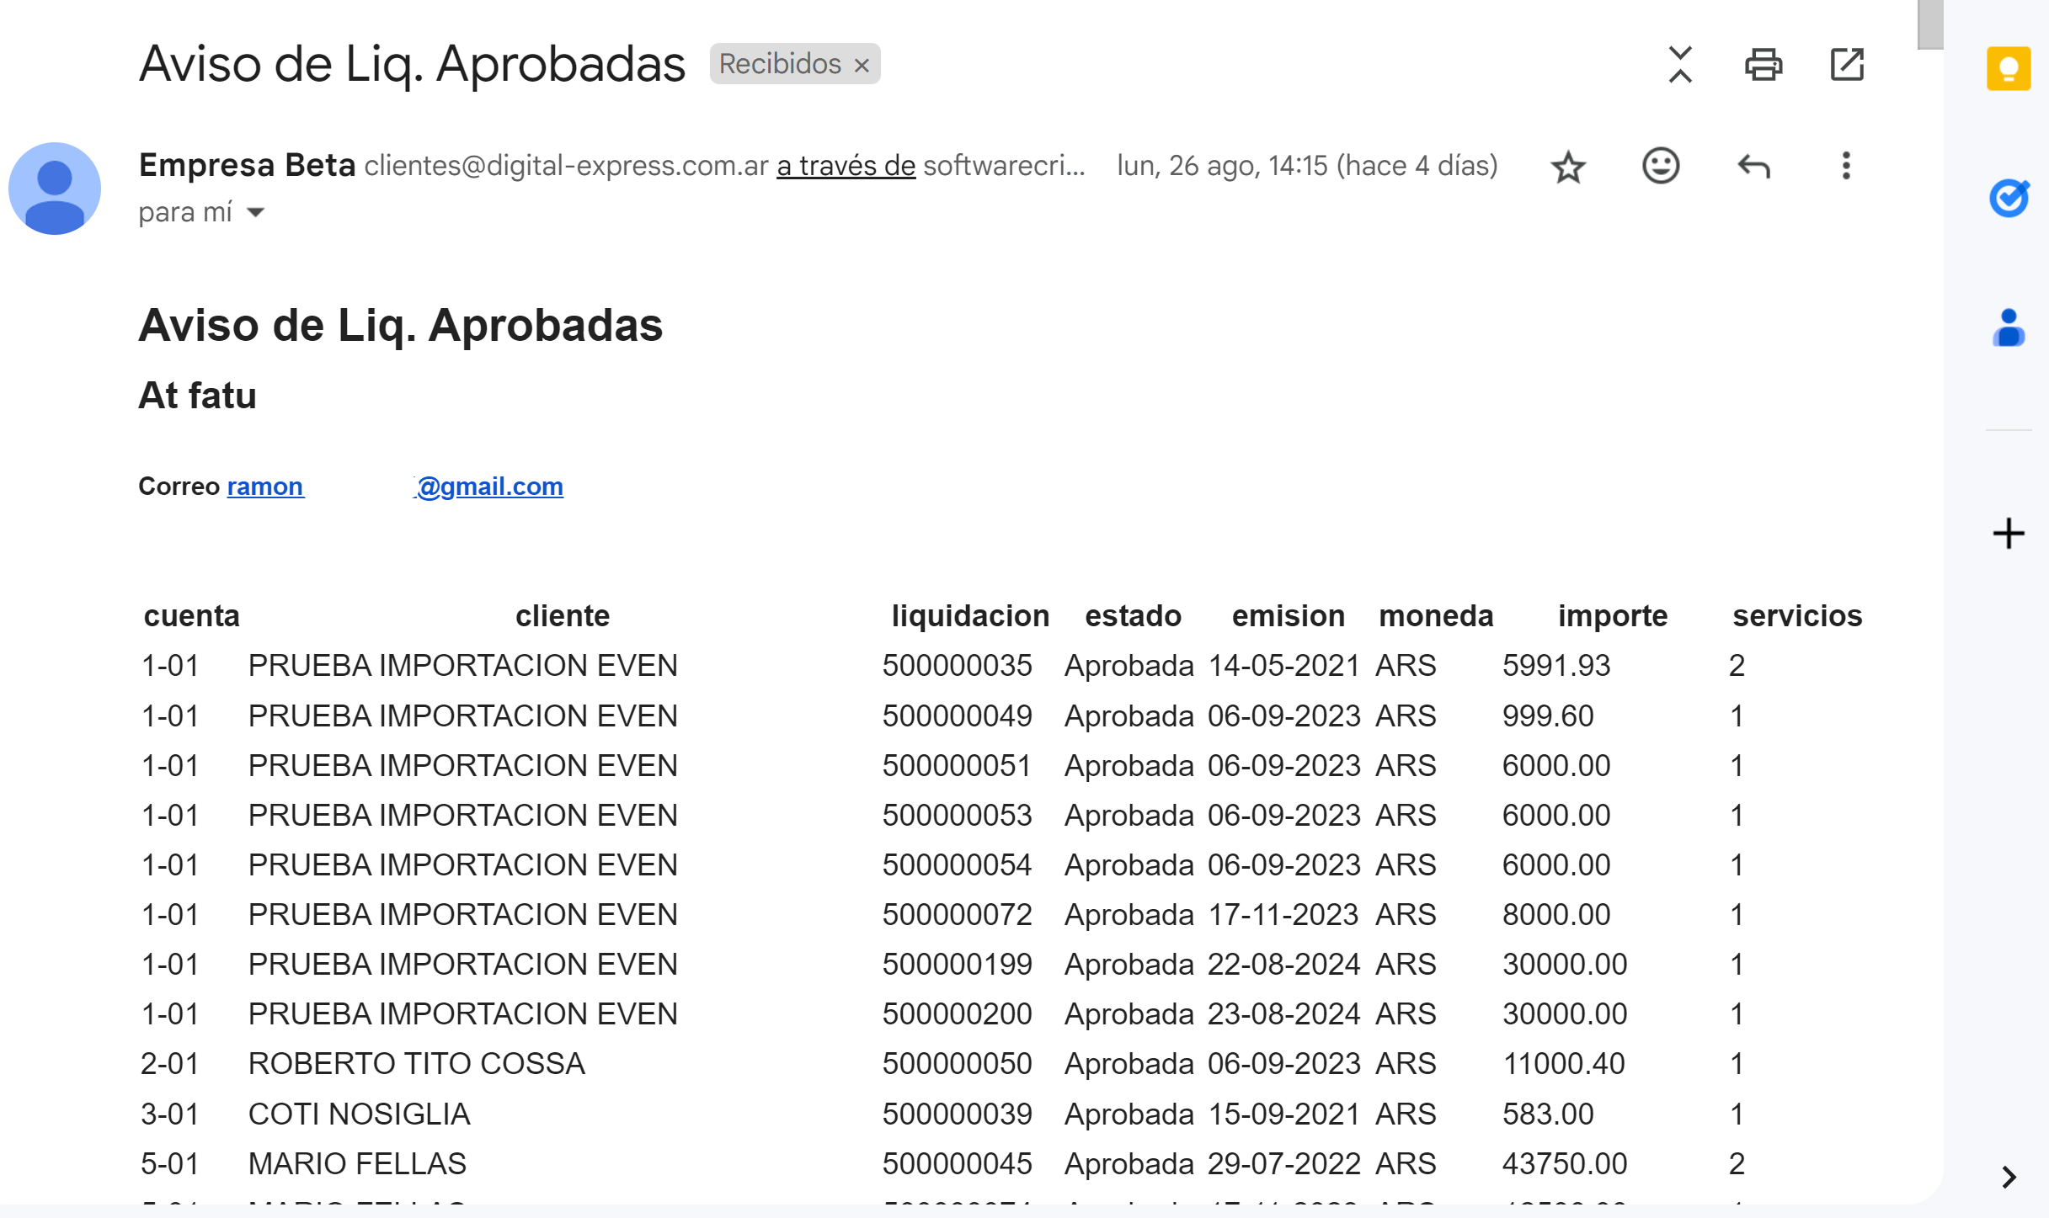This screenshot has width=2049, height=1218.
Task: Click the ramon email link
Action: tap(264, 487)
